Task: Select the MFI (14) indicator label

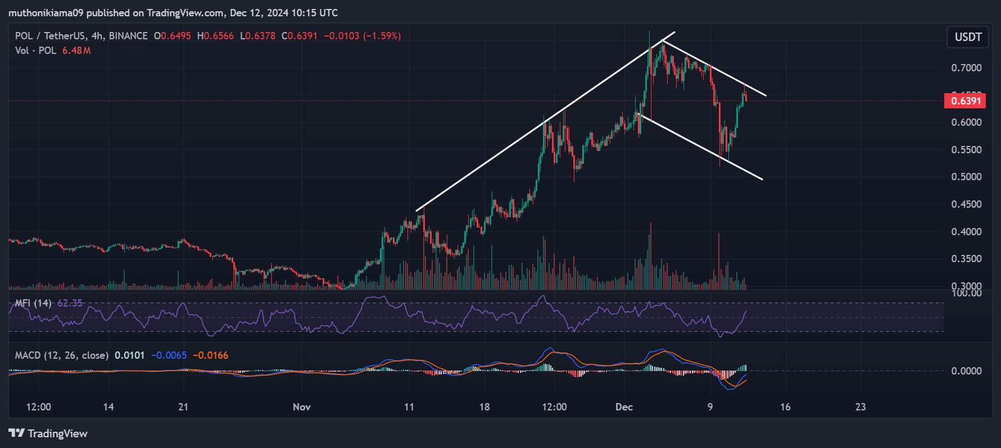Action: tap(33, 303)
